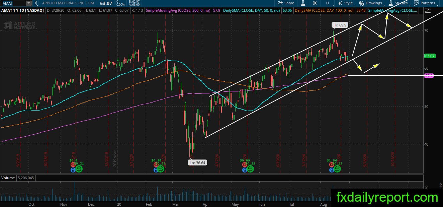Click the O: 62.06 open value
Viewport: 443px width, 207px height.
(74, 10)
